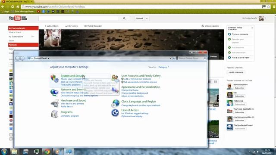Screen dimensions: 276x155
Task: Click Set up parental controls link
Action: [x=141, y=82]
